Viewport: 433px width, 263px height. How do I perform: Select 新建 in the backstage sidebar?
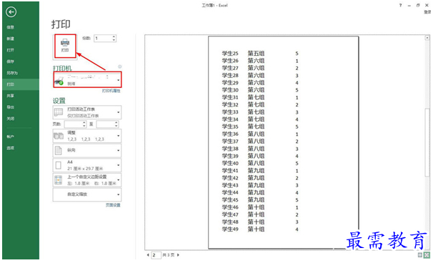coord(10,39)
